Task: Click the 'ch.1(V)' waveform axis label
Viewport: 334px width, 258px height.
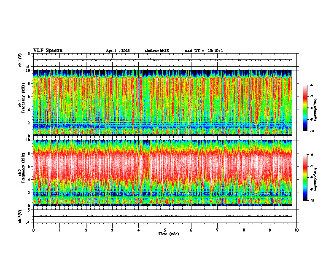Action: (20, 60)
